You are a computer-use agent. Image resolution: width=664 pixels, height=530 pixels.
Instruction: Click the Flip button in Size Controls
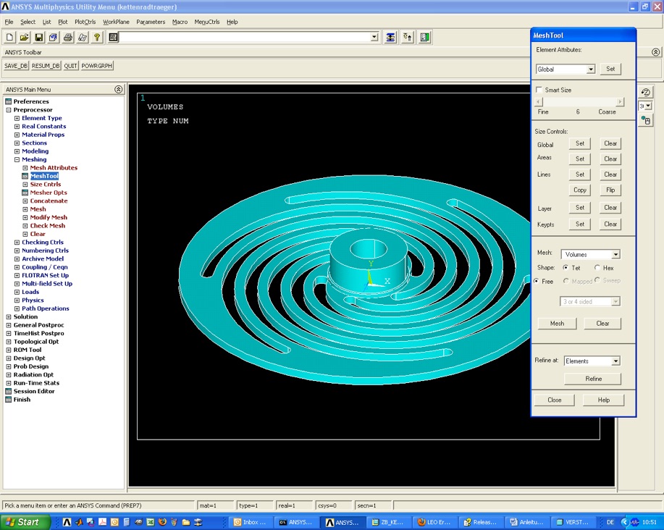click(x=610, y=190)
